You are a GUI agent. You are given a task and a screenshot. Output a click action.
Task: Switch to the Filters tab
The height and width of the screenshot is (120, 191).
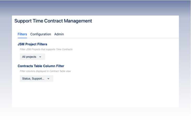pyautogui.click(x=22, y=34)
